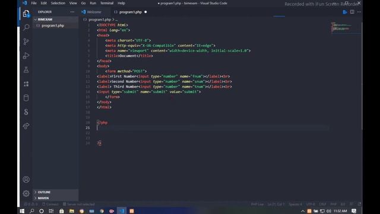Open the View menu
Screen dimensions: 380x214
click(73, 3)
